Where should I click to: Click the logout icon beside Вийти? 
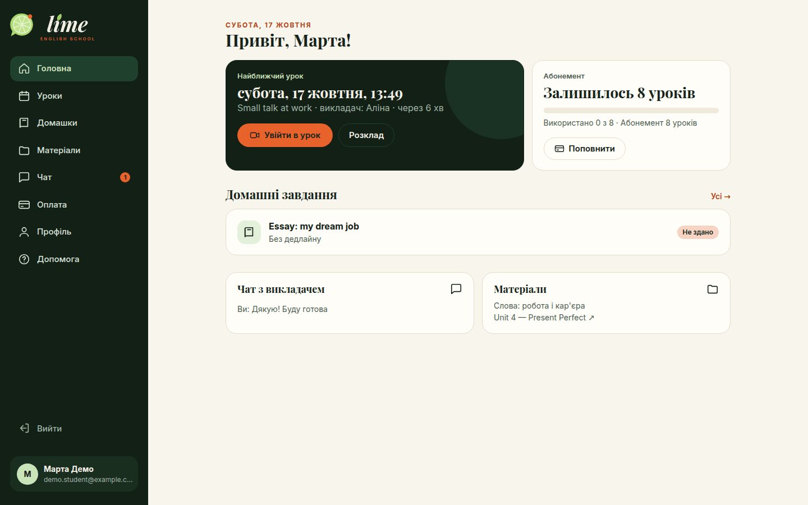(x=24, y=429)
